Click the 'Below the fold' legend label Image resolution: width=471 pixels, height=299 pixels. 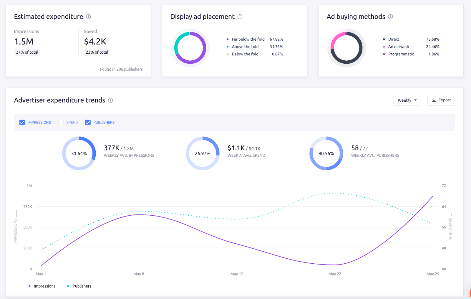[245, 54]
